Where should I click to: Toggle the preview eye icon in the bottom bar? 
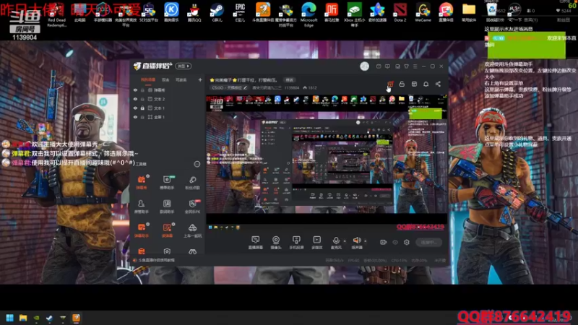395,242
